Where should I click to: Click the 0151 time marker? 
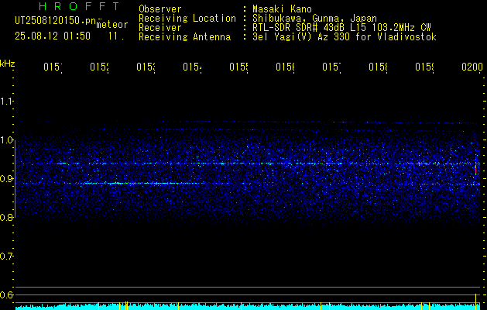(x=53, y=67)
